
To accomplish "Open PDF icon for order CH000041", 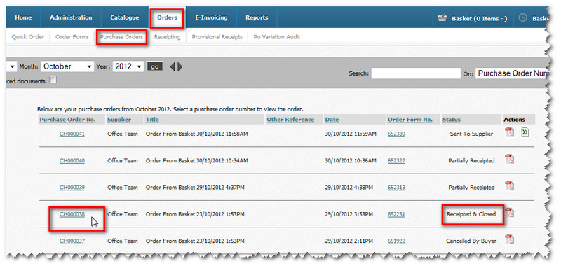I will 509,132.
